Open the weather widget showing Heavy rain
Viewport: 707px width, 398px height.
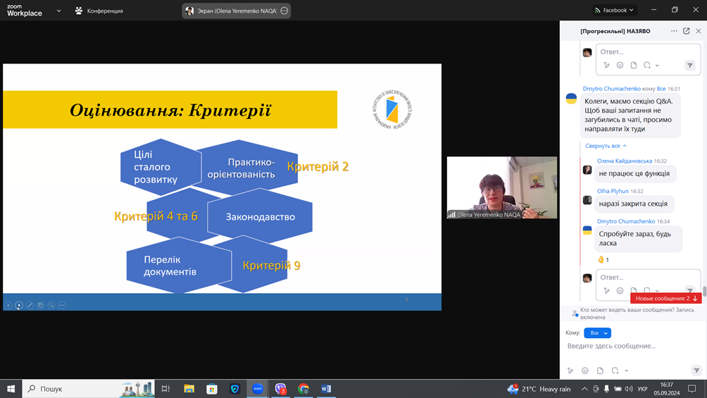[539, 389]
